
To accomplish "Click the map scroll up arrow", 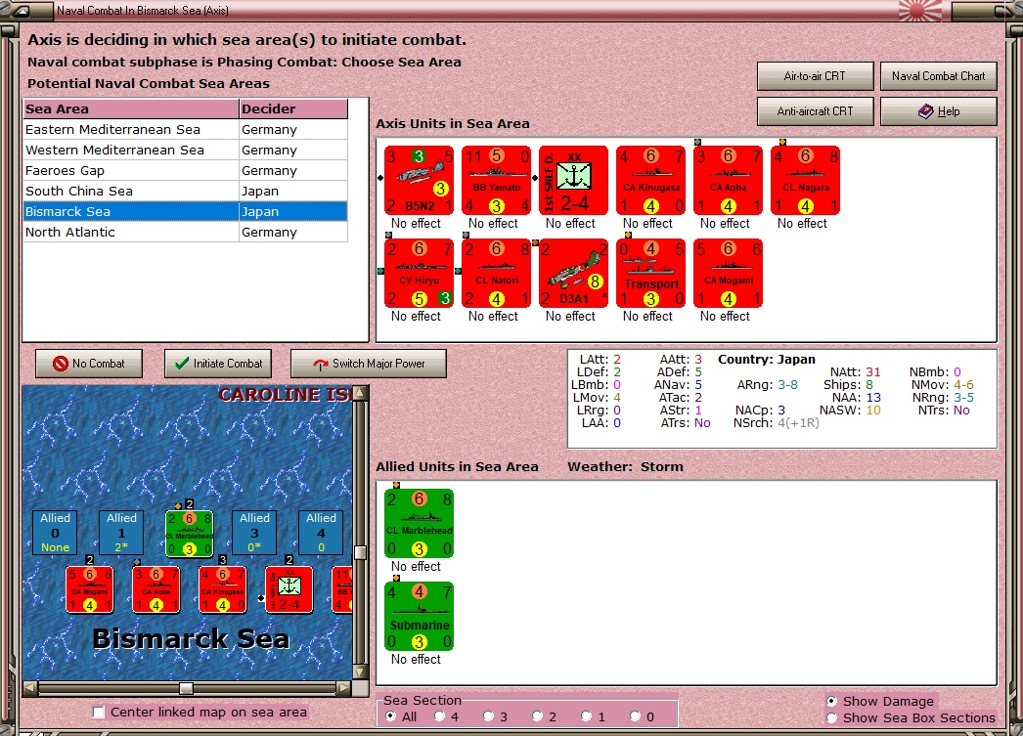I will click(361, 393).
